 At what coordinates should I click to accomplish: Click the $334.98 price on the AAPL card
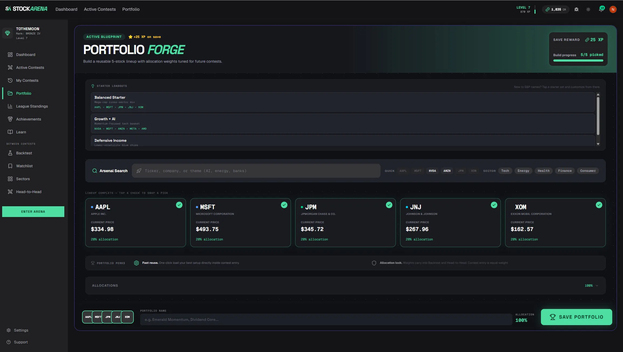click(102, 229)
